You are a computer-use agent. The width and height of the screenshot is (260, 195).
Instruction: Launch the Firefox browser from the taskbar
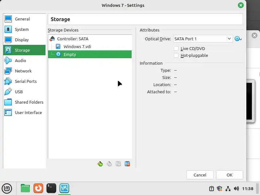click(38, 188)
